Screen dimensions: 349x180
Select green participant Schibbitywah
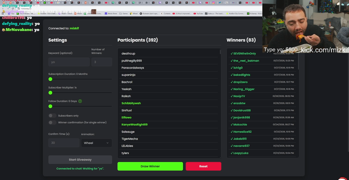[131, 103]
